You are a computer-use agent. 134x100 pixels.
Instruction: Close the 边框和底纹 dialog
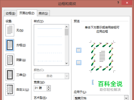point(127,3)
